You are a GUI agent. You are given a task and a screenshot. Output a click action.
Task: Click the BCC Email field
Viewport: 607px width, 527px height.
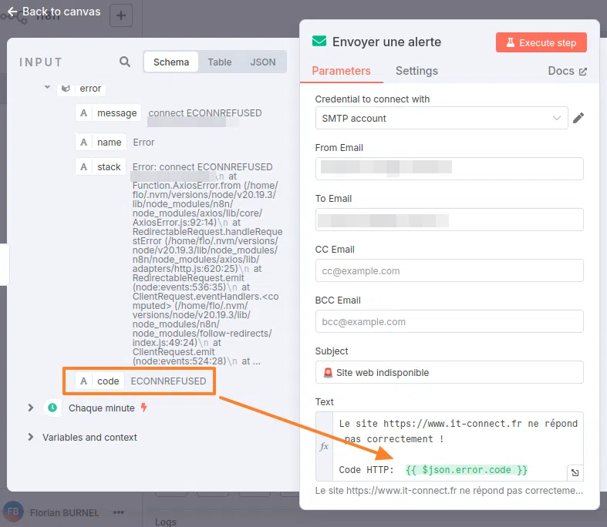449,321
